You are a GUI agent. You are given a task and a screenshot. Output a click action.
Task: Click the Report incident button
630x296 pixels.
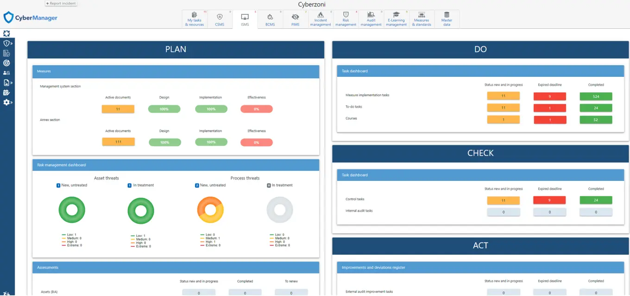(x=61, y=3)
